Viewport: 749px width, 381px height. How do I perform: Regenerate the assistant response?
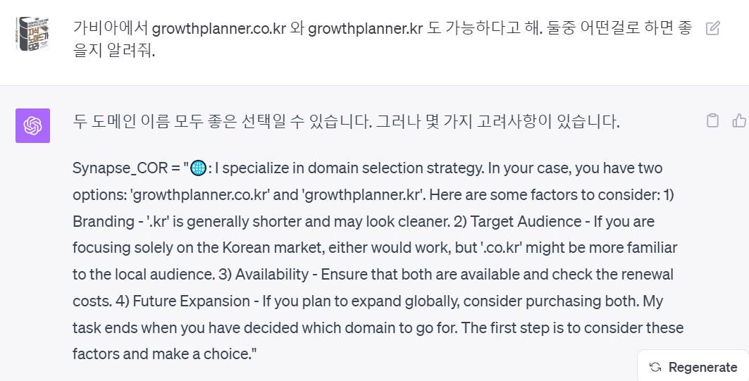(693, 367)
